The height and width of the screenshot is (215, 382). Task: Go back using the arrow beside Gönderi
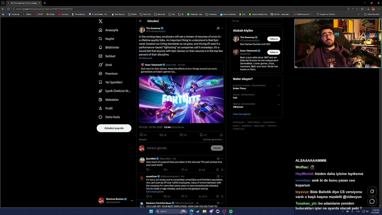pyautogui.click(x=141, y=21)
